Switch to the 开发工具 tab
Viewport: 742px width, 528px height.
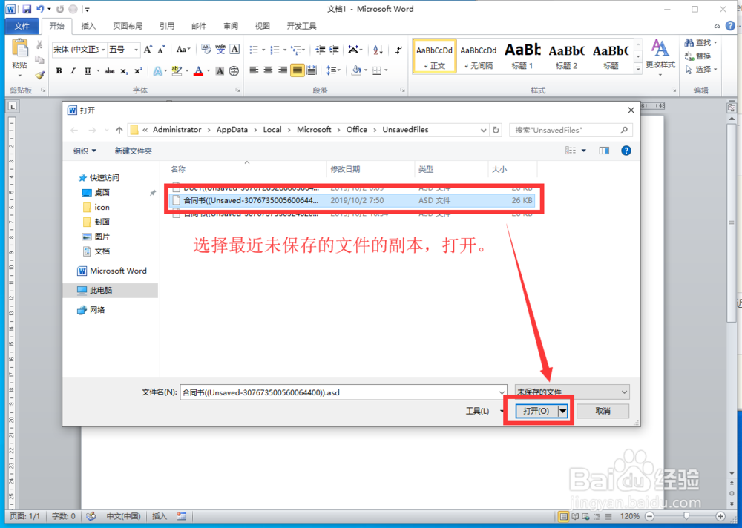click(301, 26)
